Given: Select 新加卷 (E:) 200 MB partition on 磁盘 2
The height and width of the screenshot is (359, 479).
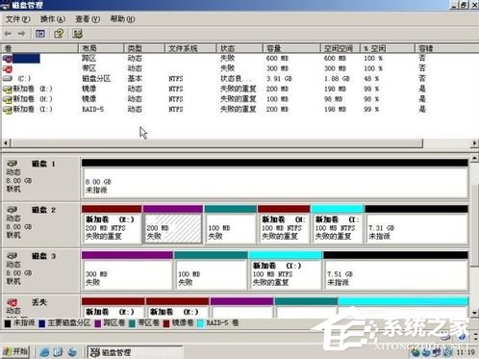Looking at the screenshot, I should [112, 224].
